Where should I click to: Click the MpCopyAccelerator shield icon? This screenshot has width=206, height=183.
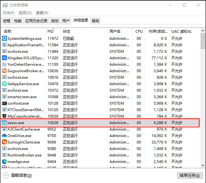4,116
